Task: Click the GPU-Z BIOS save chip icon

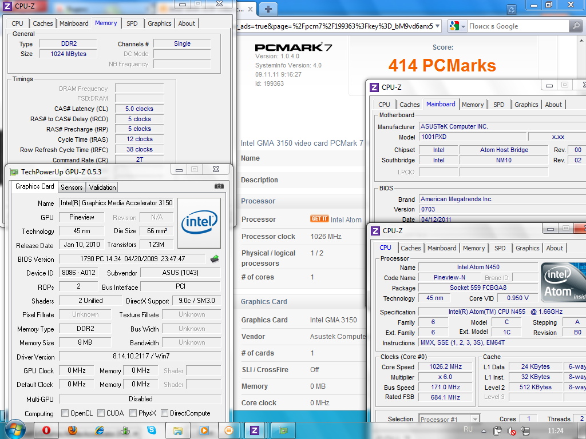Action: [x=215, y=259]
